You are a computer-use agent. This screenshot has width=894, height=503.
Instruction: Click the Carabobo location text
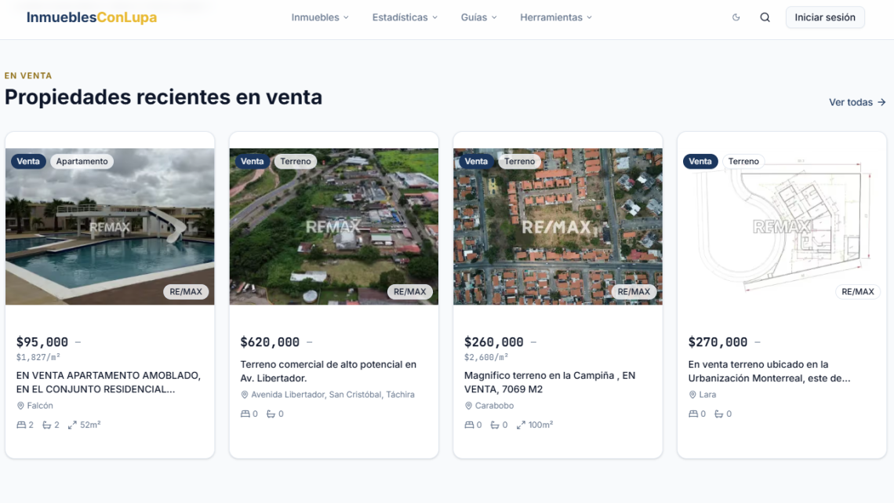494,406
